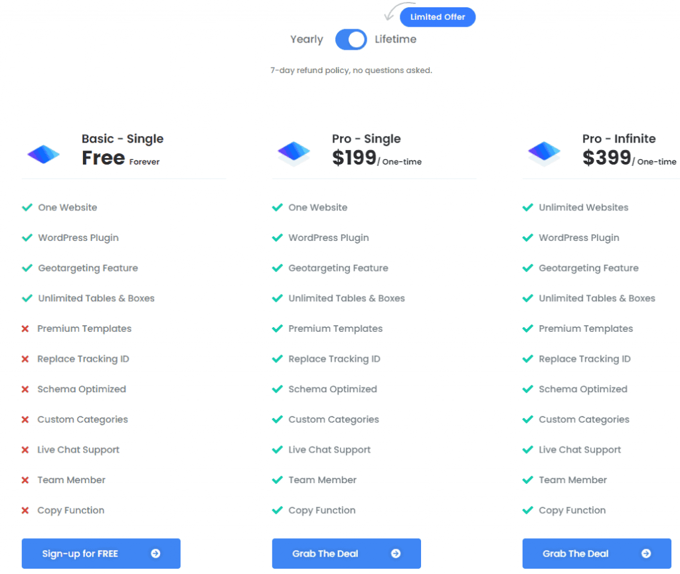The width and height of the screenshot is (680, 574).
Task: Click the checkmark beside Pro - Single's Copy Function
Action: click(277, 511)
